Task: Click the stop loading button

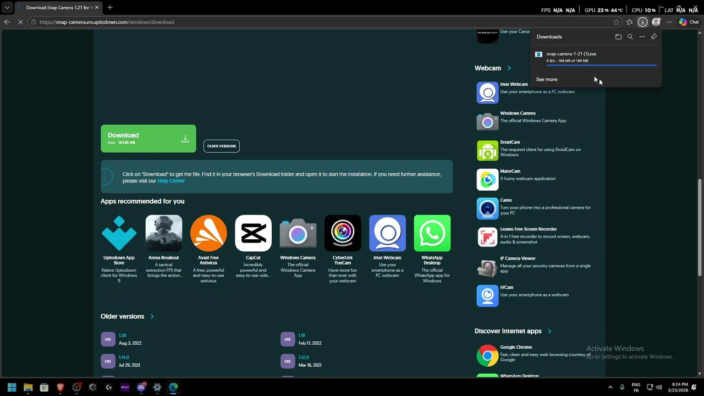Action: tap(20, 22)
